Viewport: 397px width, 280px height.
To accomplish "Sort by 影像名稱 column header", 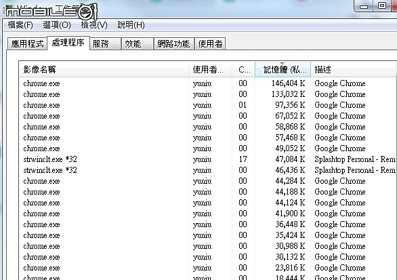I will [104, 69].
